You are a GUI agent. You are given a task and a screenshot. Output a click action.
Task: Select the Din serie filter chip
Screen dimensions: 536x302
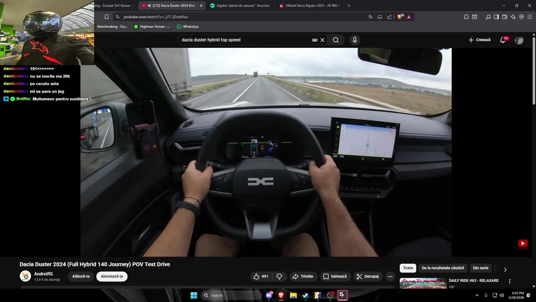pos(480,268)
